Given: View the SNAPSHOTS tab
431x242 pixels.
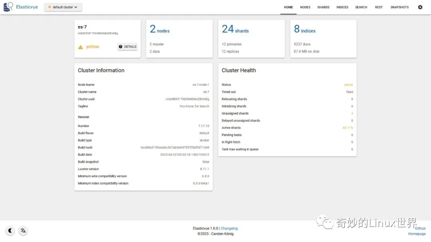Looking at the screenshot, I should pyautogui.click(x=399, y=7).
